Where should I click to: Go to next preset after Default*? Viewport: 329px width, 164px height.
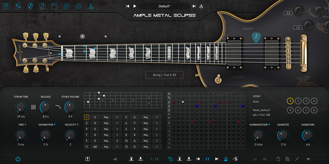click(194, 6)
